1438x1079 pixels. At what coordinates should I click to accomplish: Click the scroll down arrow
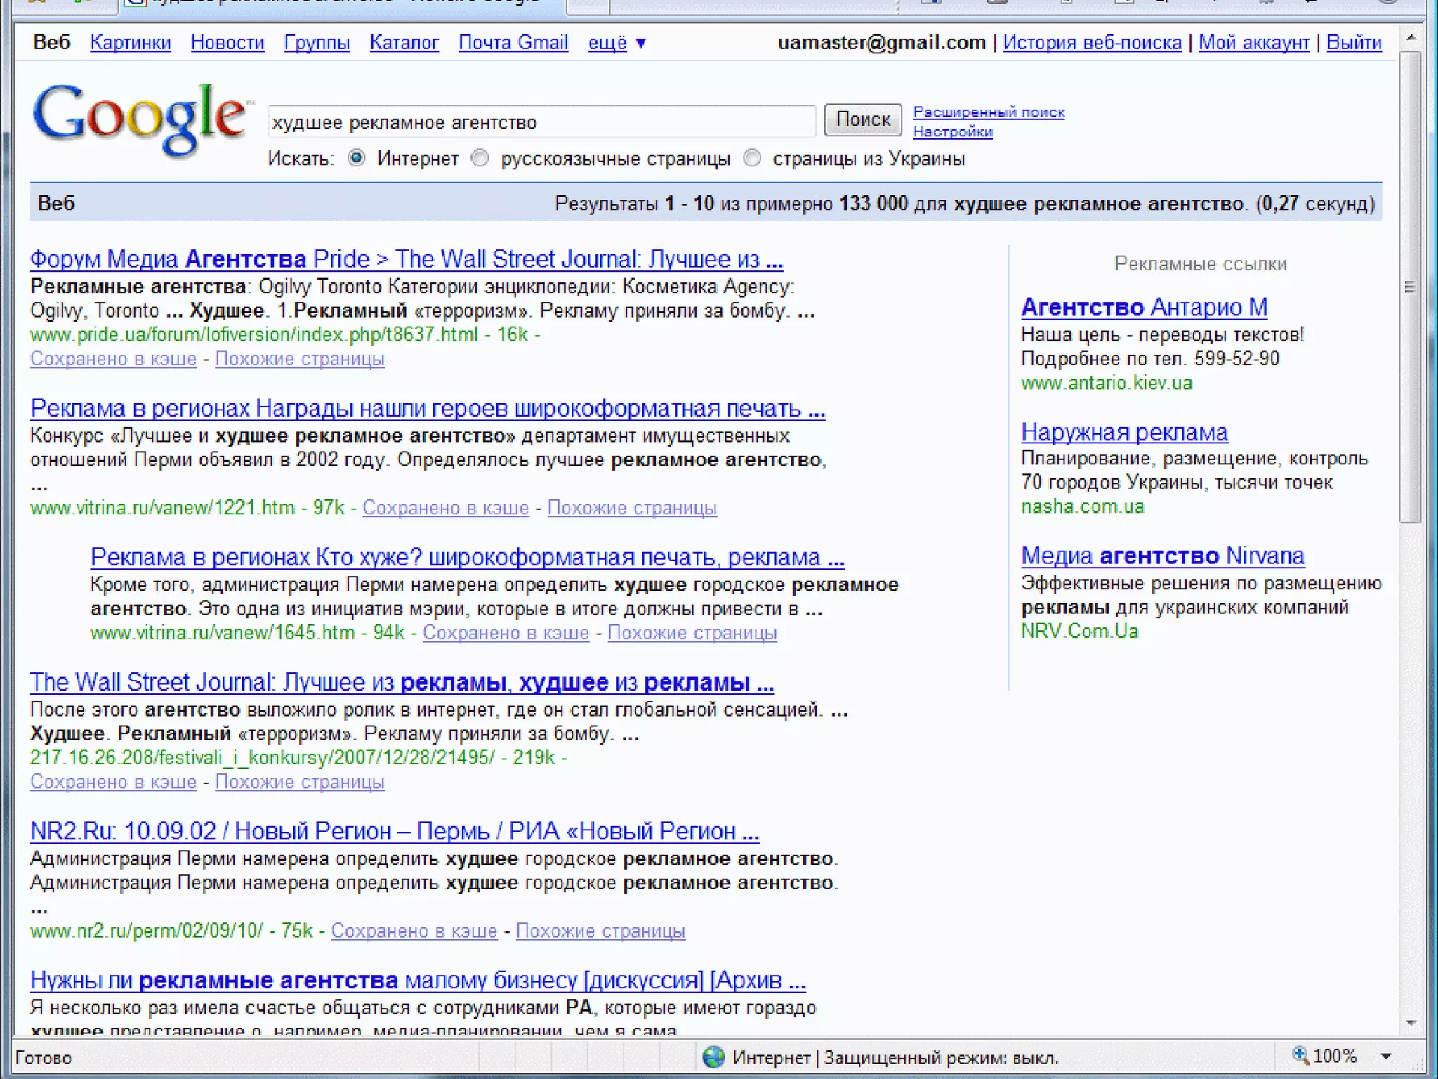point(1410,1022)
